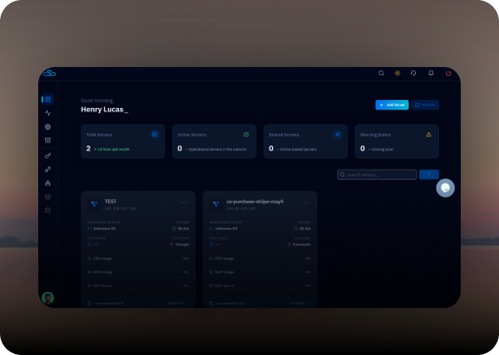Click the search magnifier in top bar
Image resolution: width=499 pixels, height=355 pixels.
(x=382, y=73)
